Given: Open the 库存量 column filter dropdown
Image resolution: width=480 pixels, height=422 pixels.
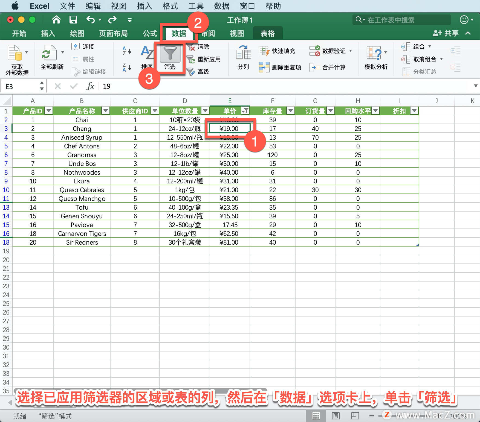Looking at the screenshot, I should [x=291, y=111].
